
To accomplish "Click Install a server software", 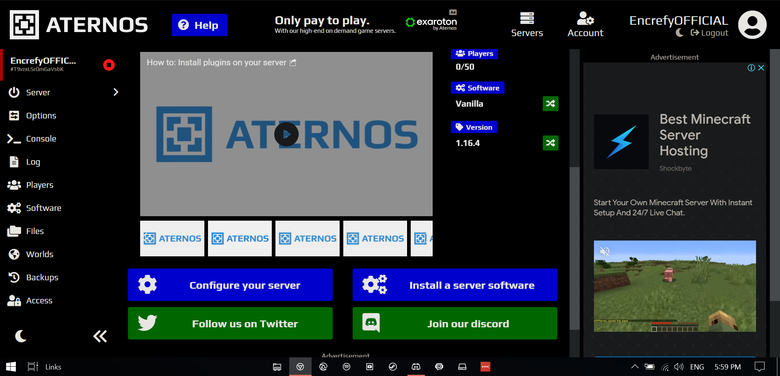I will point(455,285).
